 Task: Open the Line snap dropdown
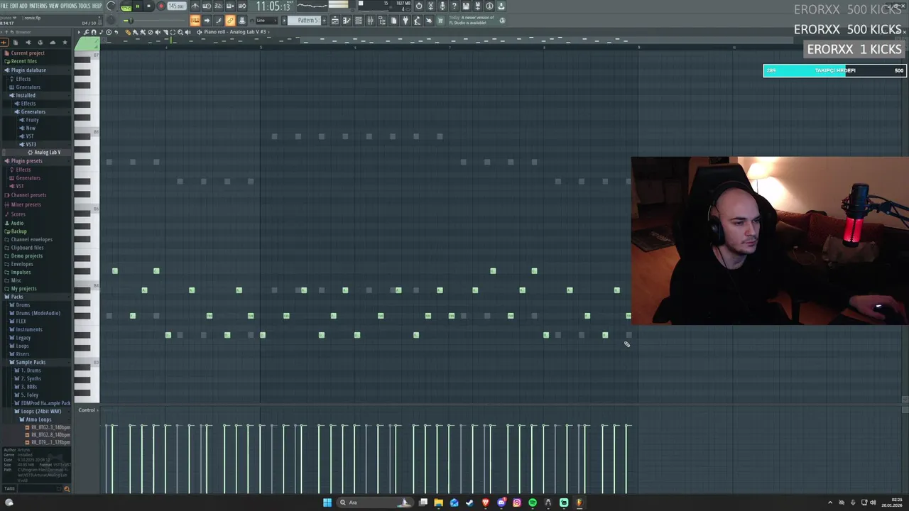tap(266, 21)
